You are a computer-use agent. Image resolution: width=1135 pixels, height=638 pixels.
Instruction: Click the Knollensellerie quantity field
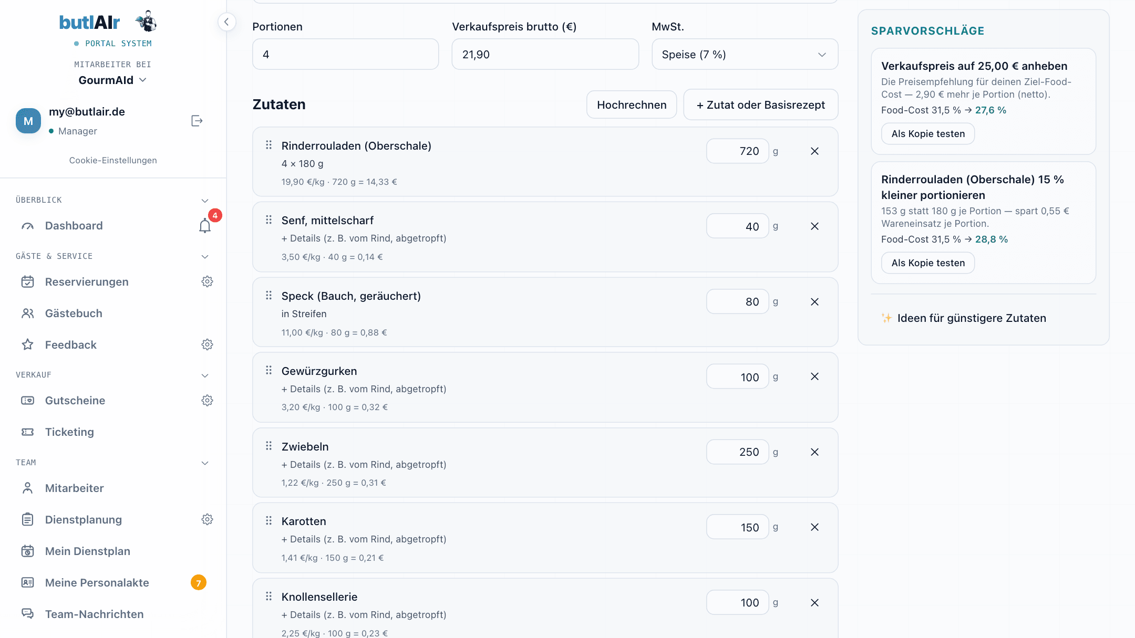click(737, 602)
